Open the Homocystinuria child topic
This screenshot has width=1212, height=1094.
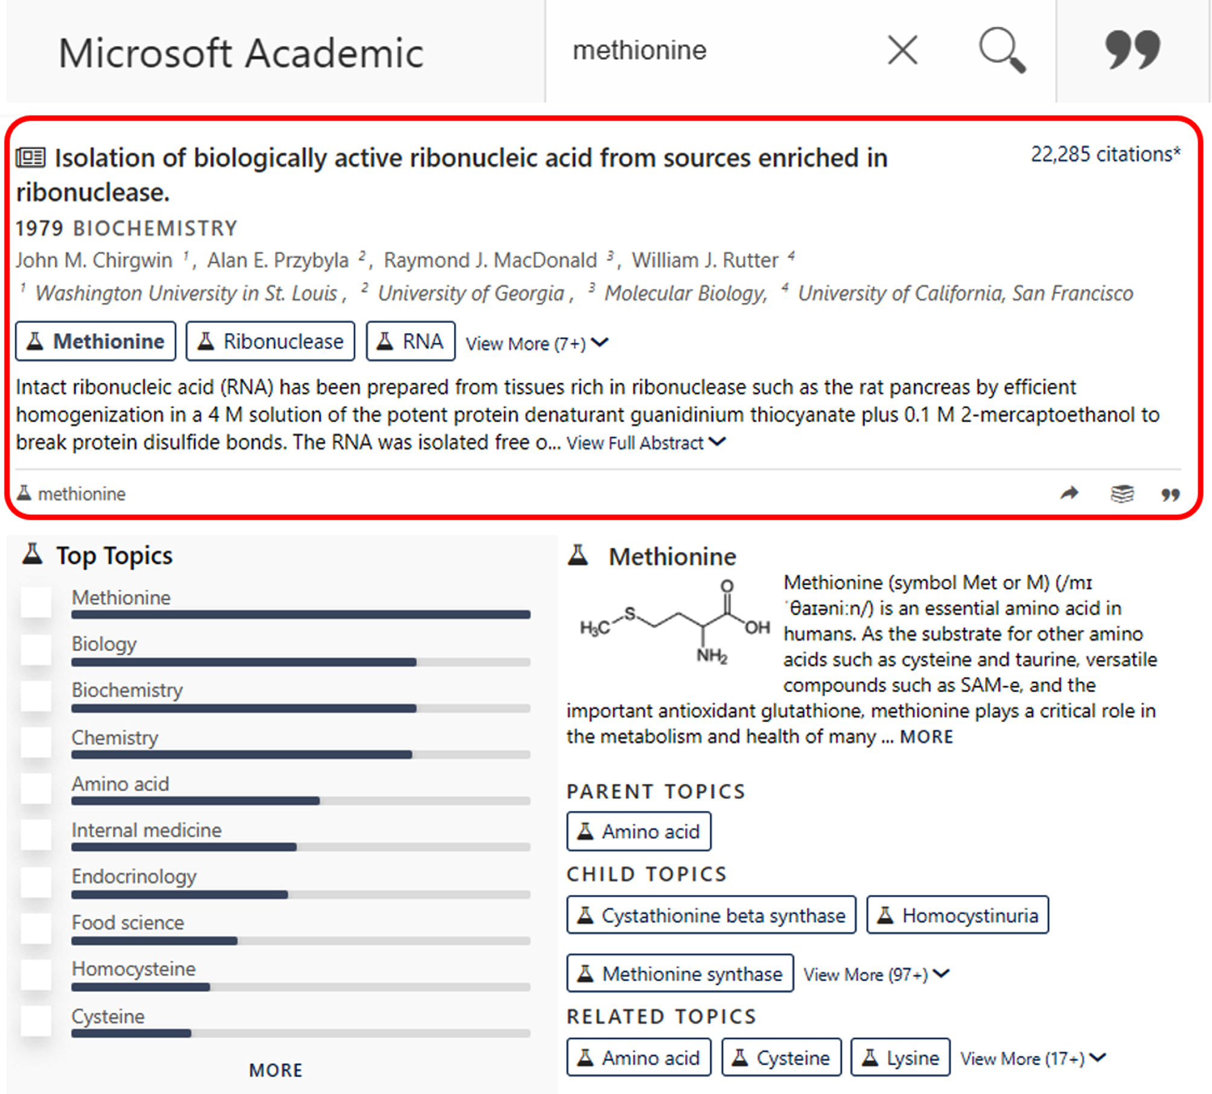[957, 915]
